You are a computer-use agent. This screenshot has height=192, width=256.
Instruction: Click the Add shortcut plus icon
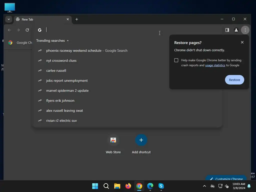pyautogui.click(x=141, y=140)
